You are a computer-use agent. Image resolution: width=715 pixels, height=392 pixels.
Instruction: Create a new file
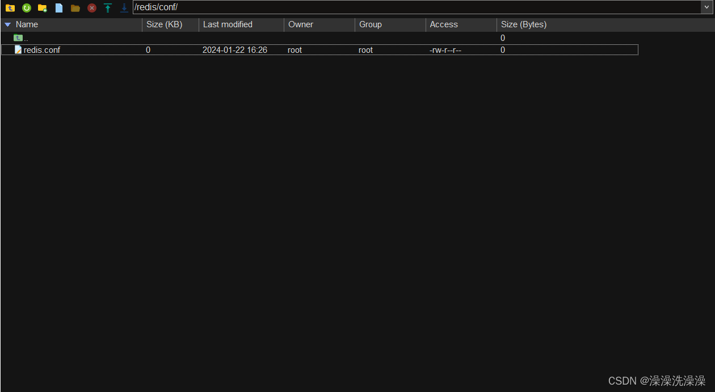pos(59,8)
